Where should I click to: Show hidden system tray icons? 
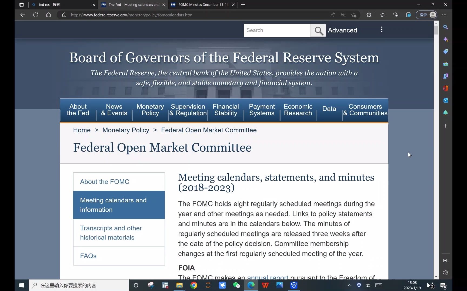tap(350, 285)
